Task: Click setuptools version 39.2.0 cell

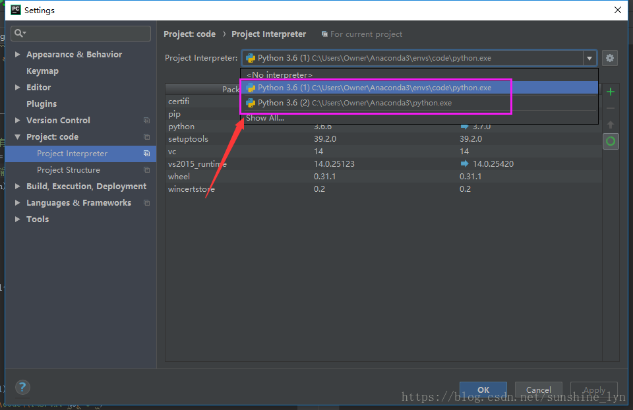Action: (x=325, y=139)
